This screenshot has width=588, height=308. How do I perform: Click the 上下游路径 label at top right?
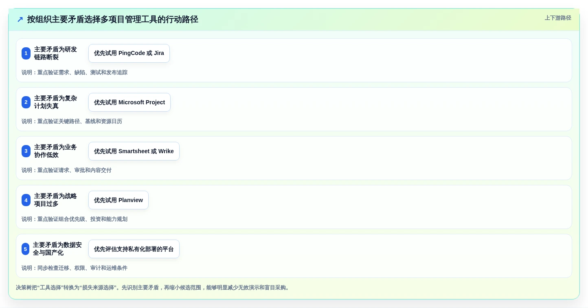[x=558, y=18]
